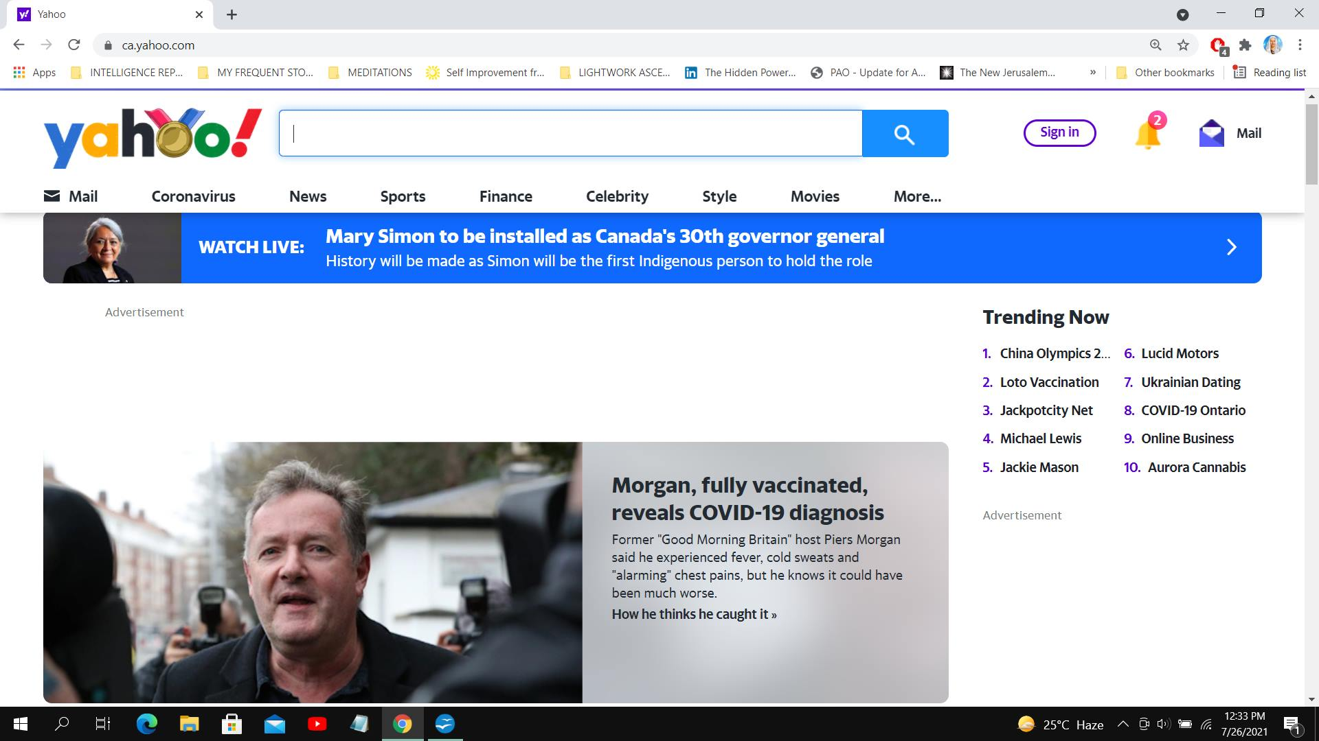Open the Apps shortcut in bookmarks bar

click(34, 72)
